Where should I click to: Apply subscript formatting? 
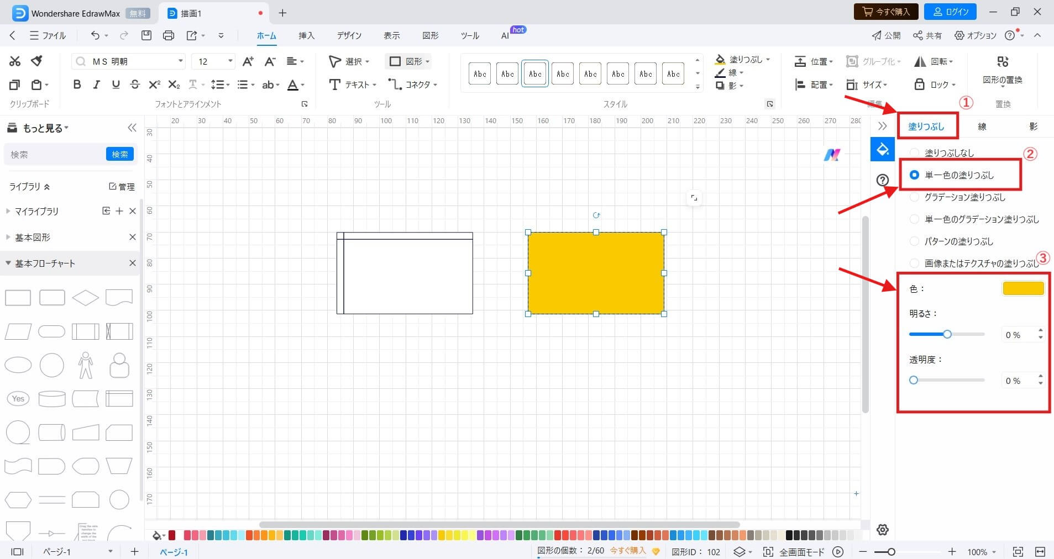[x=174, y=85]
